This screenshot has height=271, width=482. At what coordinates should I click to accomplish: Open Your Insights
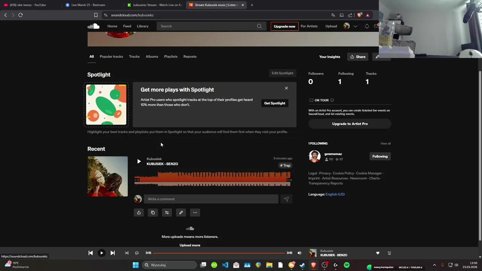pos(329,57)
